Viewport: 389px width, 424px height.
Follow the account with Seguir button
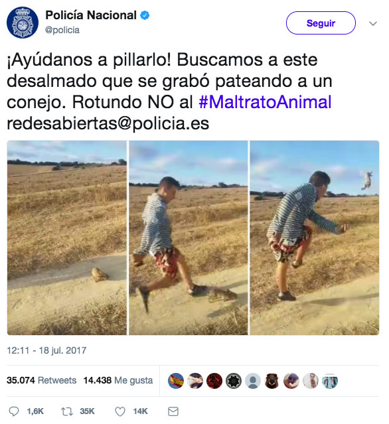click(321, 23)
